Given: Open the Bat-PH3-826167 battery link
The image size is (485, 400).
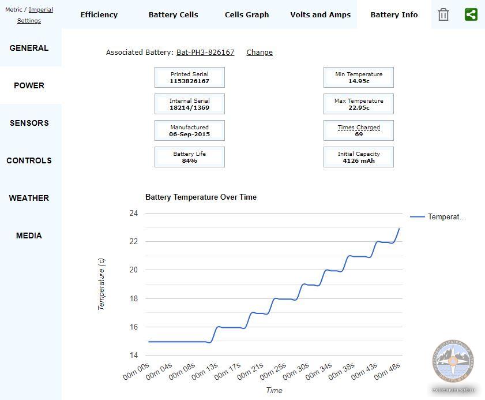Looking at the screenshot, I should (x=205, y=53).
